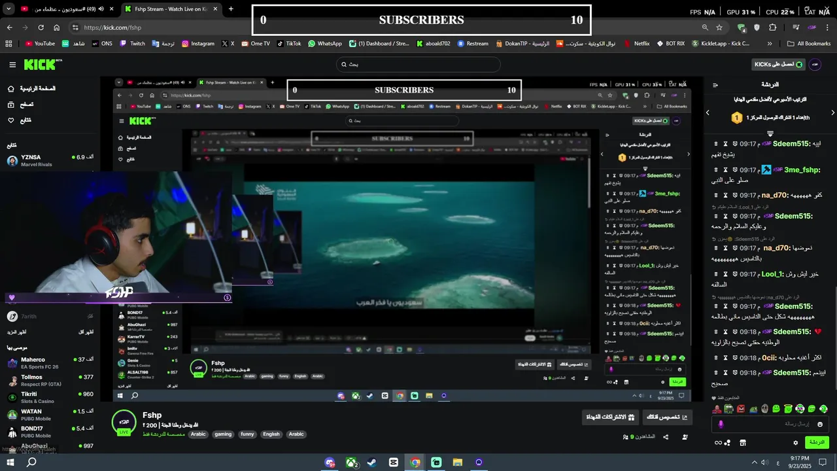Click the purple microphone icon in message box
This screenshot has height=471, width=837.
721,424
